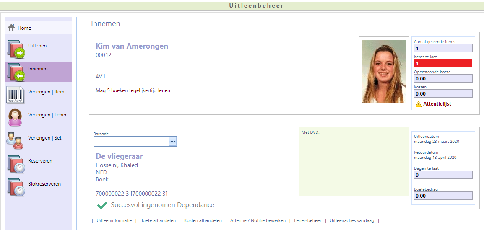Click author Hosseini, Khaled

(117, 165)
